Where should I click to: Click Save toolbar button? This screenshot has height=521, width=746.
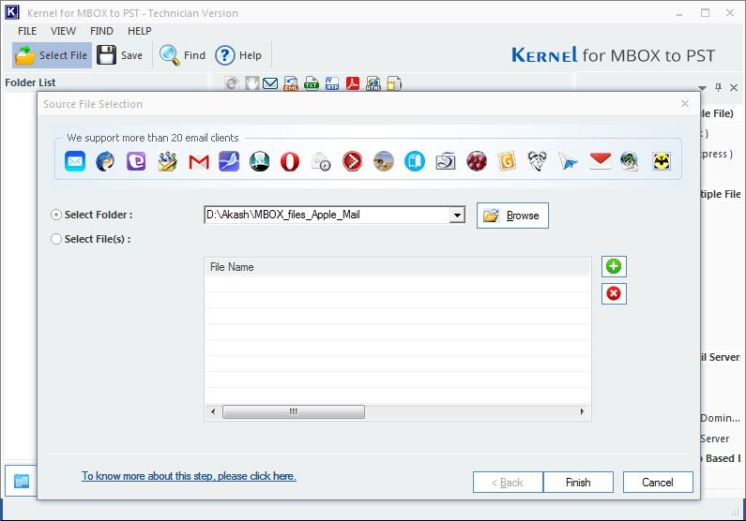[x=120, y=55]
